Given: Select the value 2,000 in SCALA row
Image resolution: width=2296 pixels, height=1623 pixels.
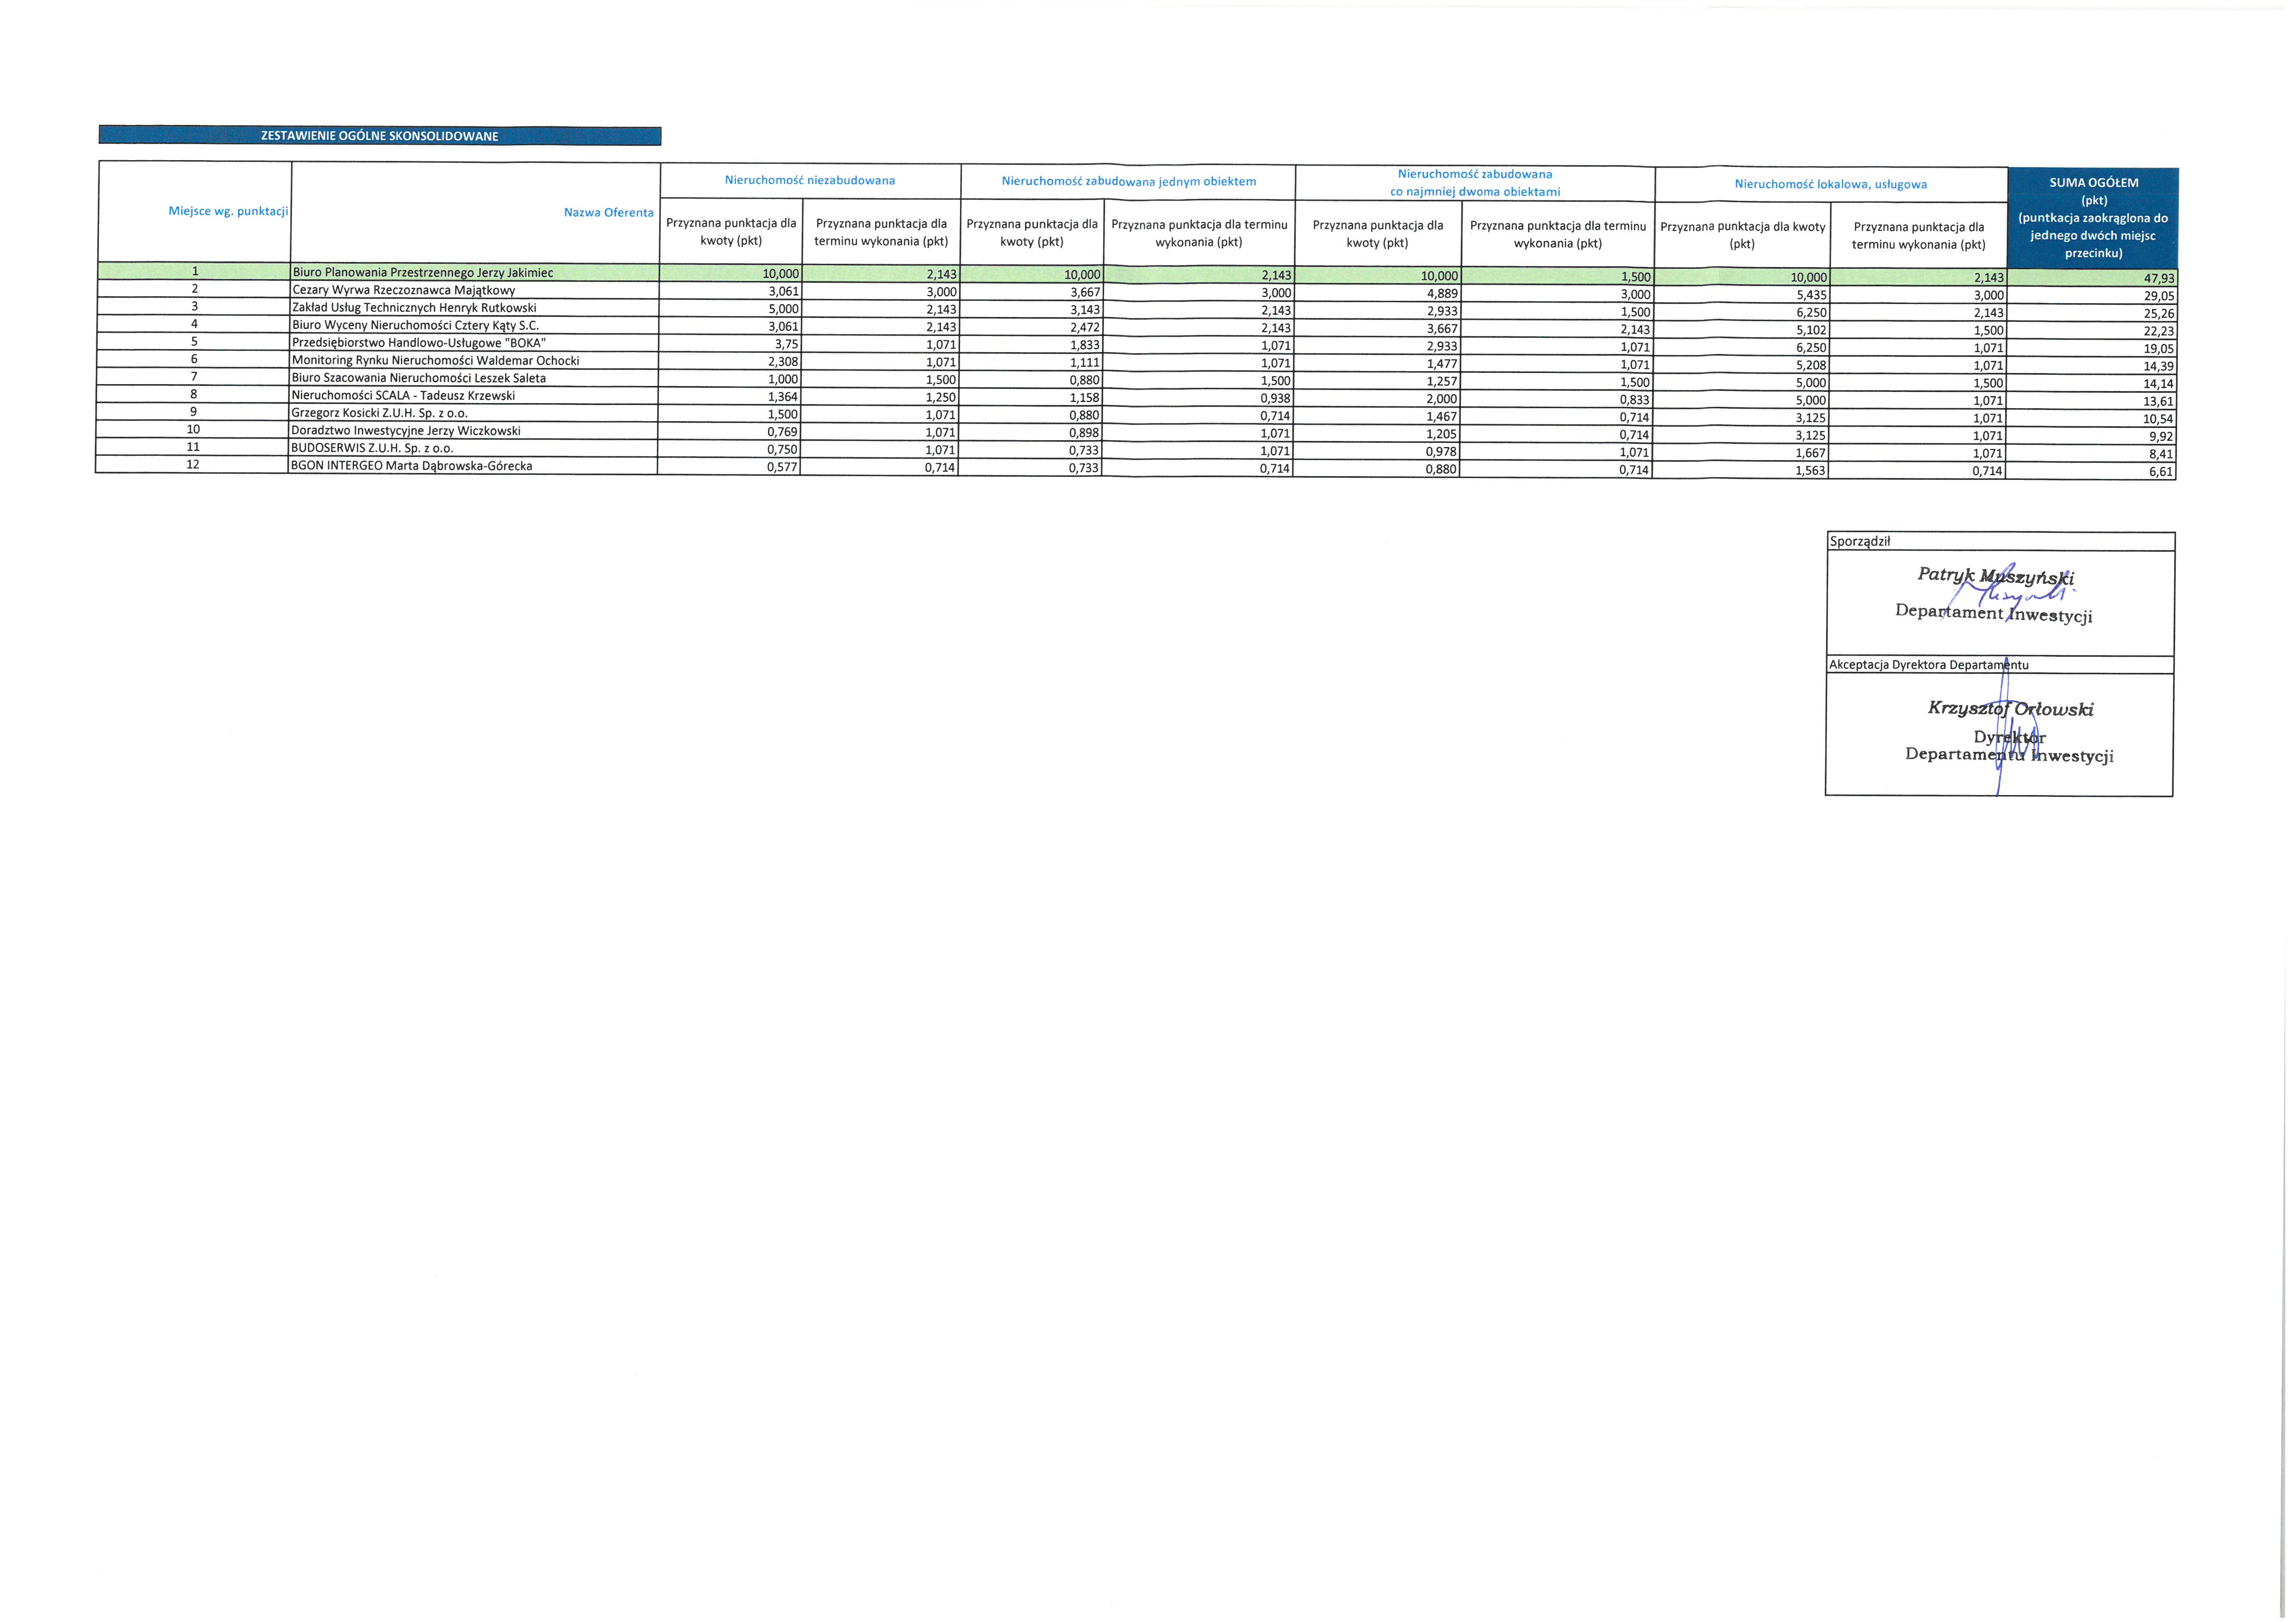Looking at the screenshot, I should point(1442,399).
